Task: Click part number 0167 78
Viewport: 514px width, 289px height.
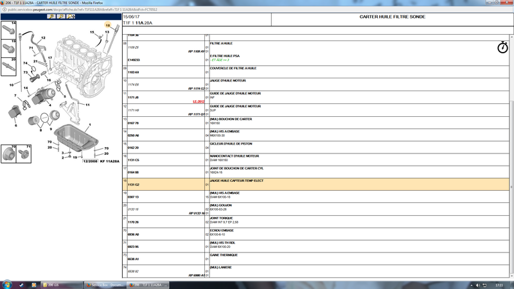Action: coord(133,123)
